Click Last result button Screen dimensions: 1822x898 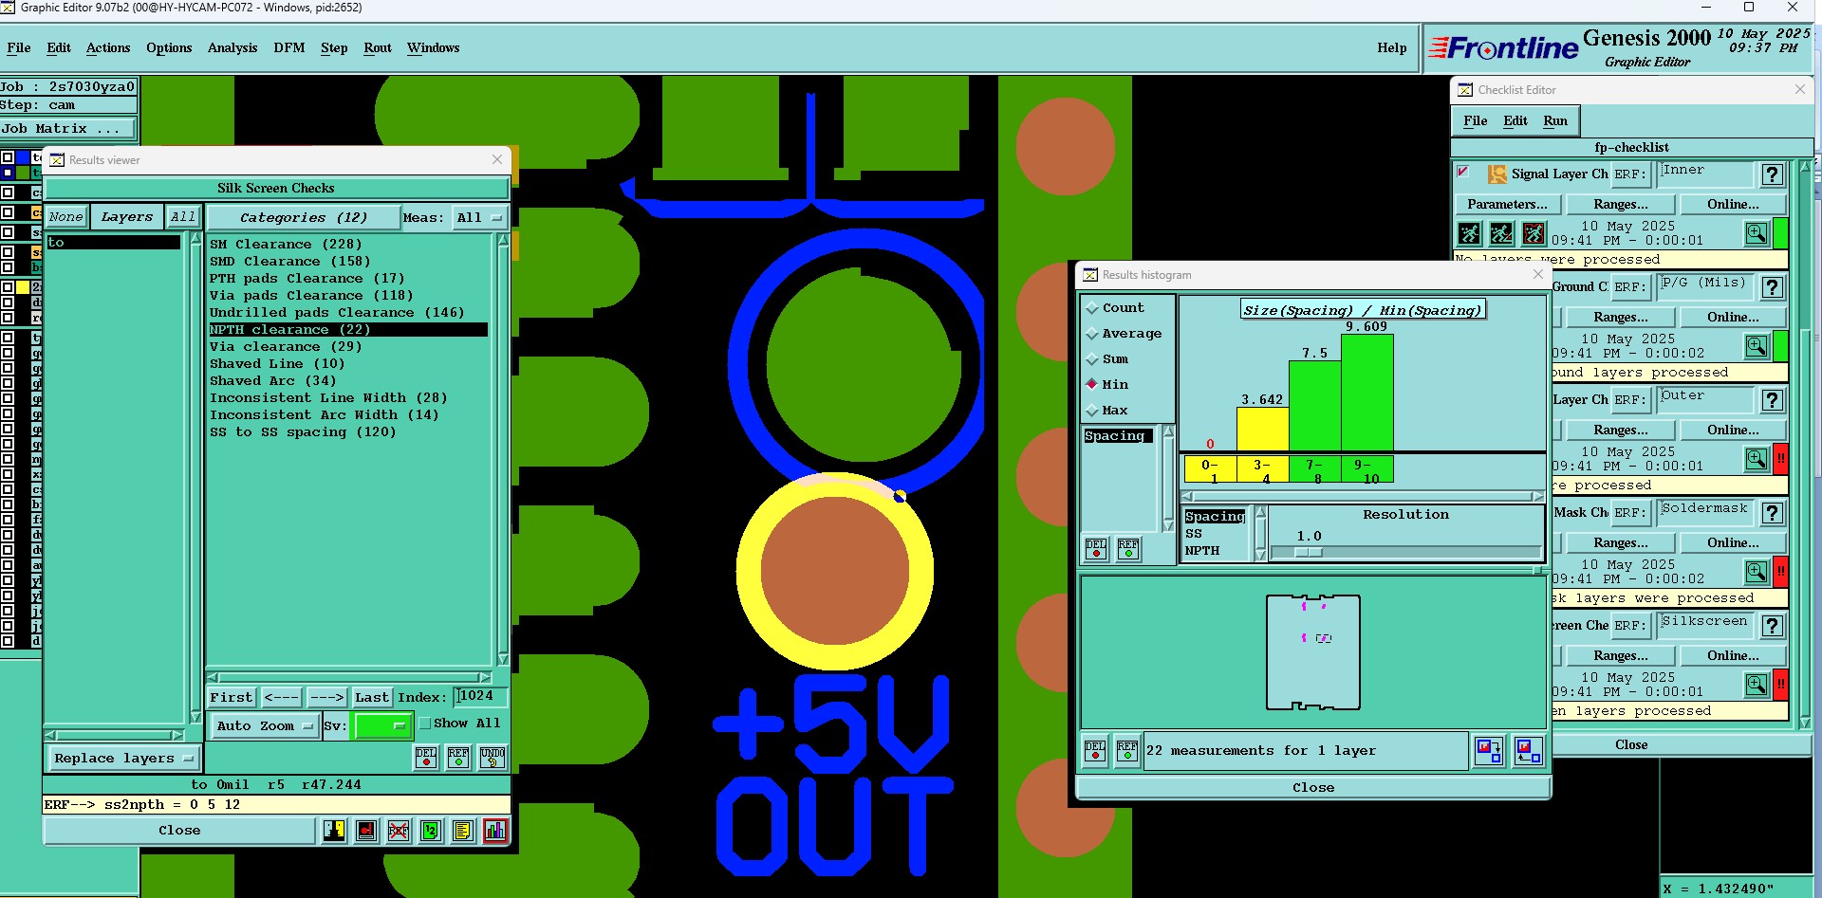[371, 697]
